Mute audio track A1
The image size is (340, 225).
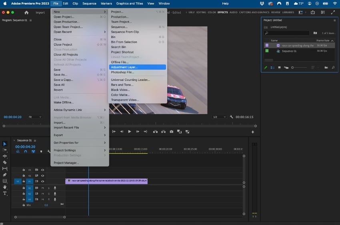tap(43, 188)
